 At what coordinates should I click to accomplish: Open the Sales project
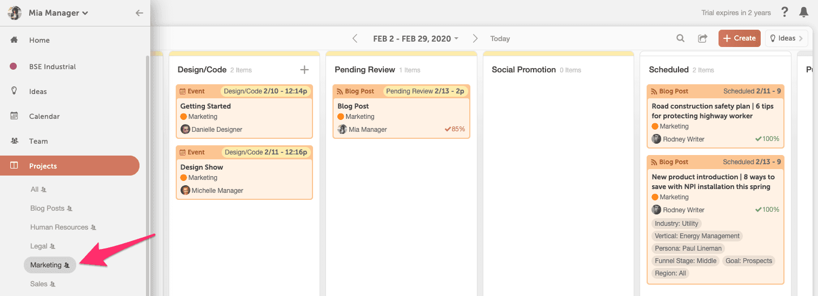coord(43,284)
